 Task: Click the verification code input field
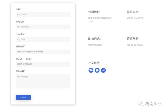pos(43,64)
